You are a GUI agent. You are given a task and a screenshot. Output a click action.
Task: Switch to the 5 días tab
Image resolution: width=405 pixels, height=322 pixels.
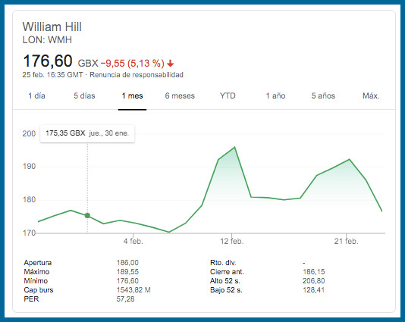84,95
